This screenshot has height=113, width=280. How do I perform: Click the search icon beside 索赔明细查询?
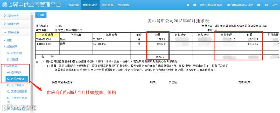8,91
